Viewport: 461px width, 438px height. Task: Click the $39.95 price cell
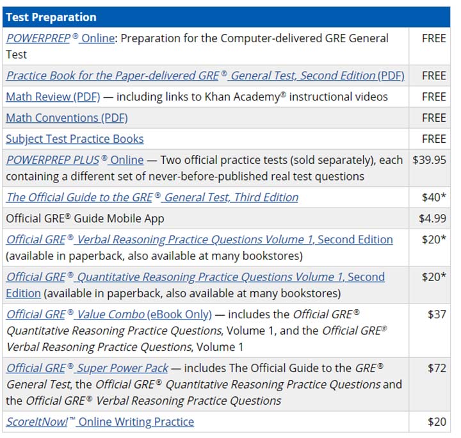point(429,160)
